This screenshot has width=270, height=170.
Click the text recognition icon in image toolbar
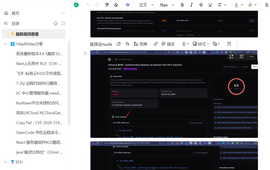click(x=229, y=44)
